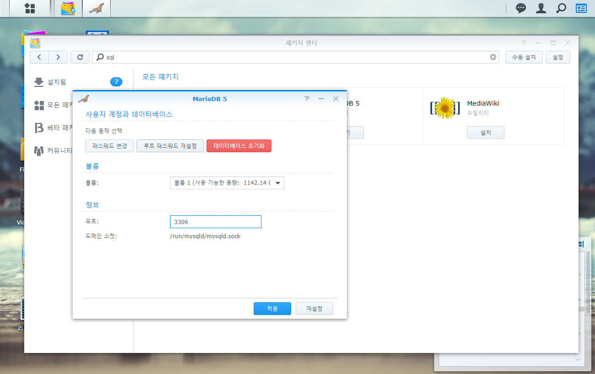Apply settings with the 적용 button
Screen dimensions: 595x374
[272, 309]
